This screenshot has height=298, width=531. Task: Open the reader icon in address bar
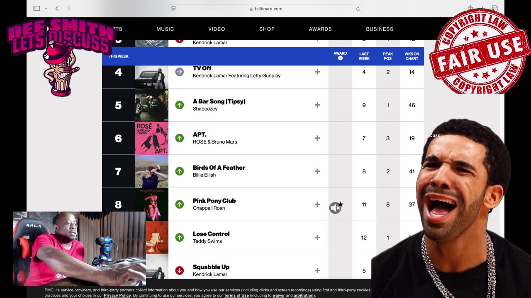(173, 9)
